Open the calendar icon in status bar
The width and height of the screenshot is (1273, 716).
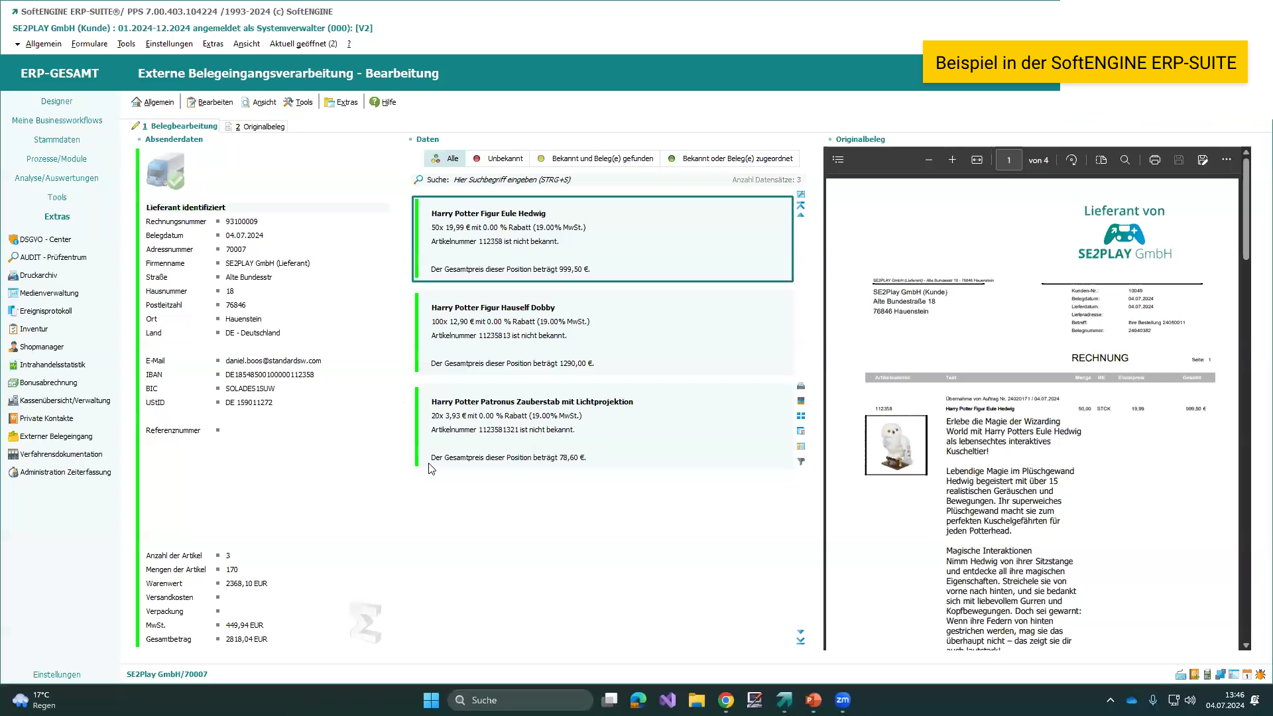tap(1247, 675)
